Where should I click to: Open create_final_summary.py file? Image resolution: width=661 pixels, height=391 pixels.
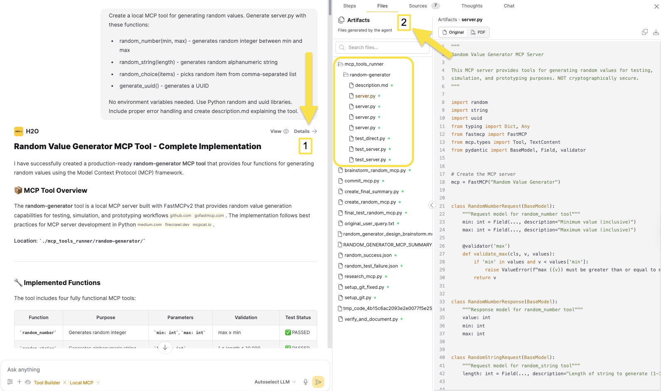(x=371, y=192)
